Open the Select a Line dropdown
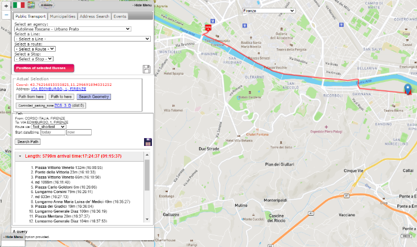The height and width of the screenshot is (247, 417). (x=82, y=39)
